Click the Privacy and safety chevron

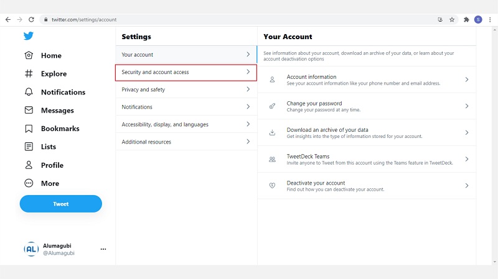248,89
